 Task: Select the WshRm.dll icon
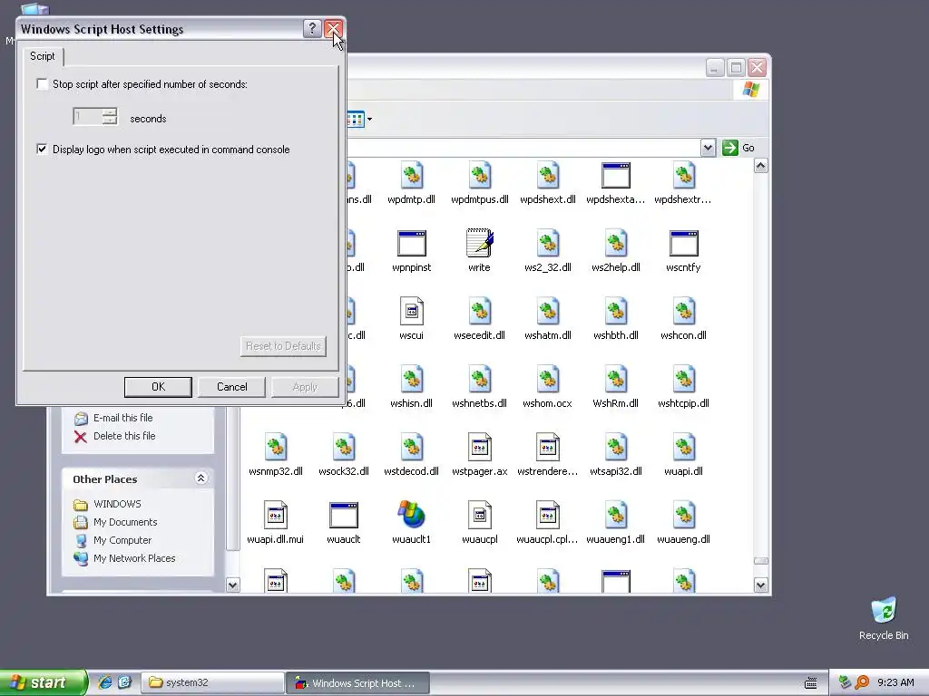pos(616,380)
